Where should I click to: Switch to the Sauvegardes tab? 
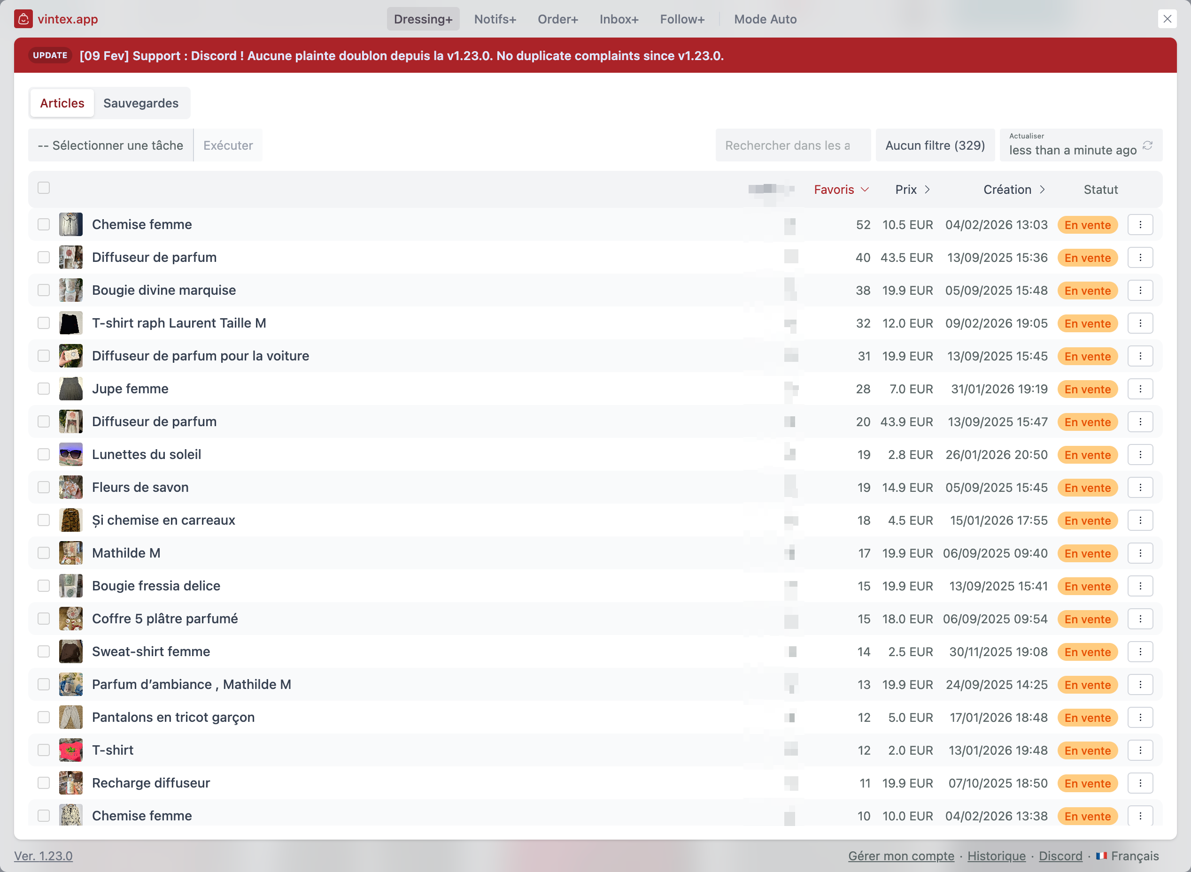tap(140, 103)
